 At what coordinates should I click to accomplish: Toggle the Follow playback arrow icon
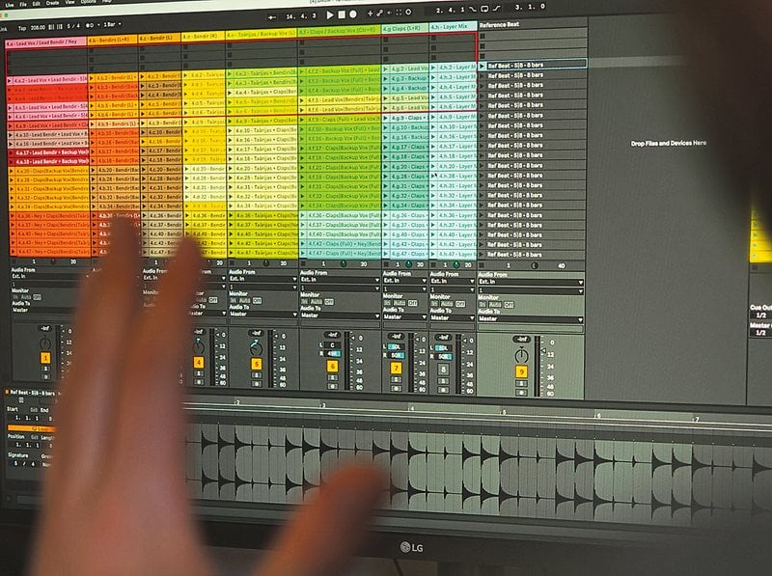point(271,17)
